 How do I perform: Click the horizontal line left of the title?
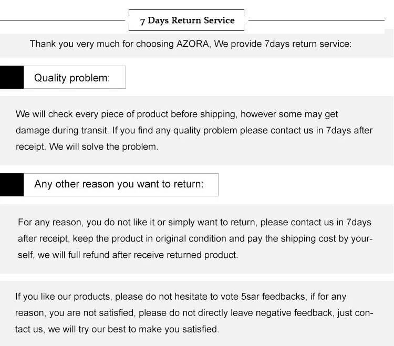[x=62, y=20]
